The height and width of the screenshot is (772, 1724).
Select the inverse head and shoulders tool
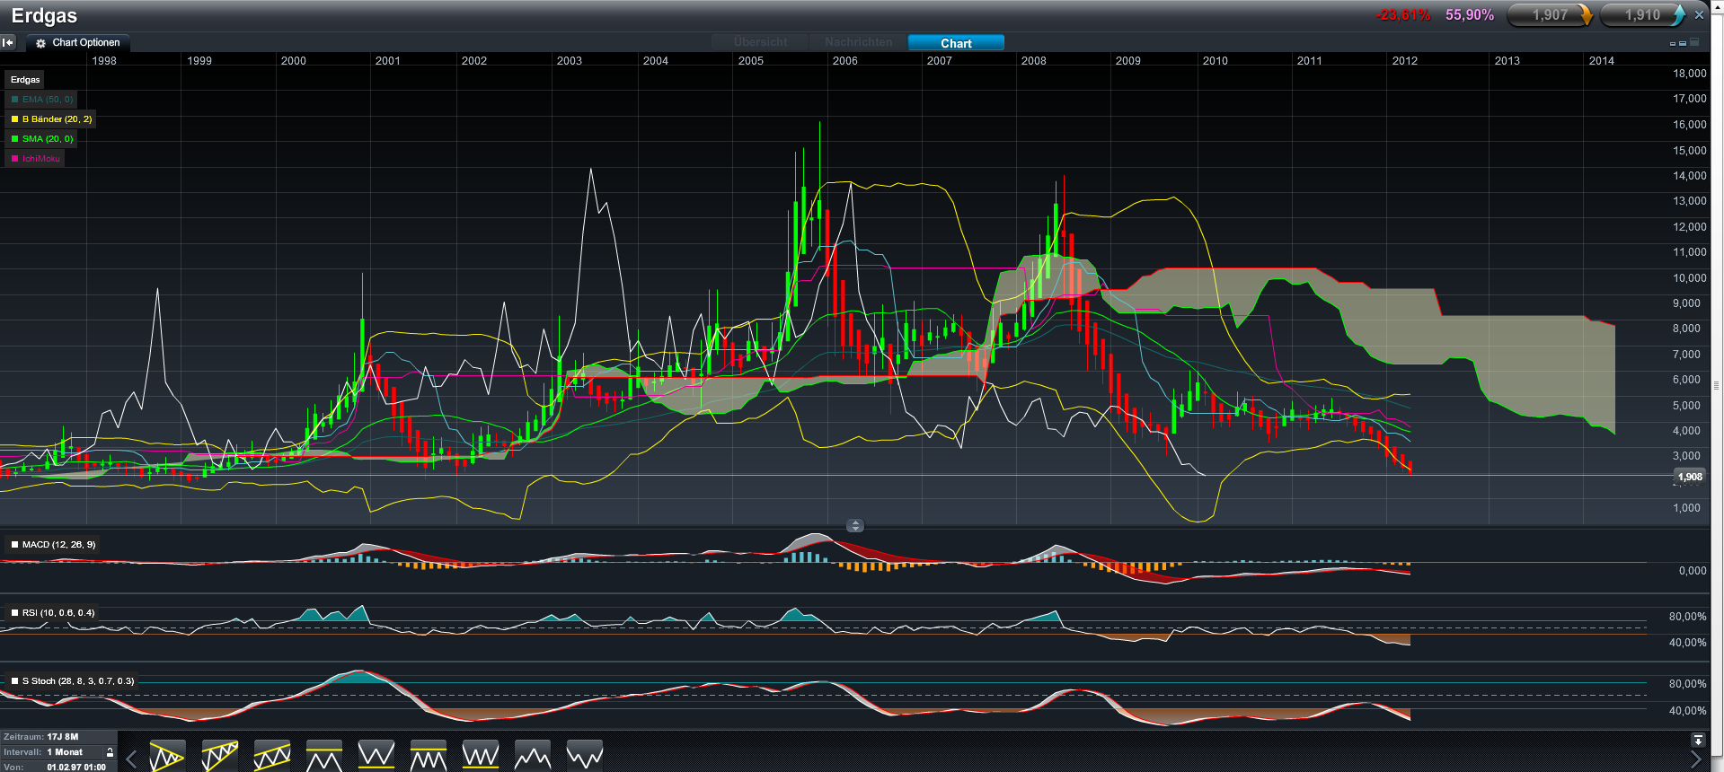point(585,756)
